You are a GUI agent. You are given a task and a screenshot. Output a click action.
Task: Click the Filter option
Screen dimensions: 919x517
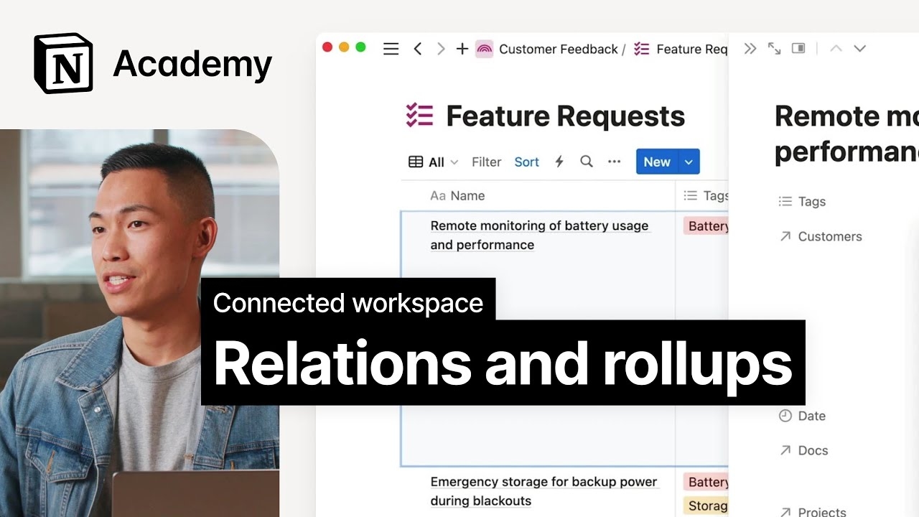[486, 162]
